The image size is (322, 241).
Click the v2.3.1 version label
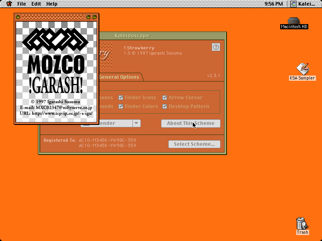213,76
